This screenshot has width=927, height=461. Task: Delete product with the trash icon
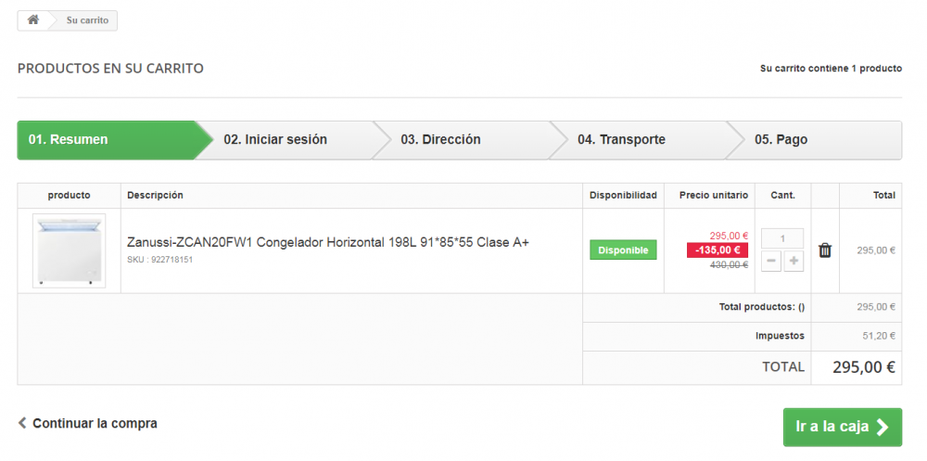click(824, 250)
